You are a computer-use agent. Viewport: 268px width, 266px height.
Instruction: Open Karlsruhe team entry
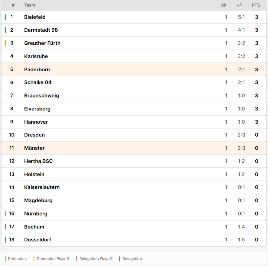[x=134, y=56]
